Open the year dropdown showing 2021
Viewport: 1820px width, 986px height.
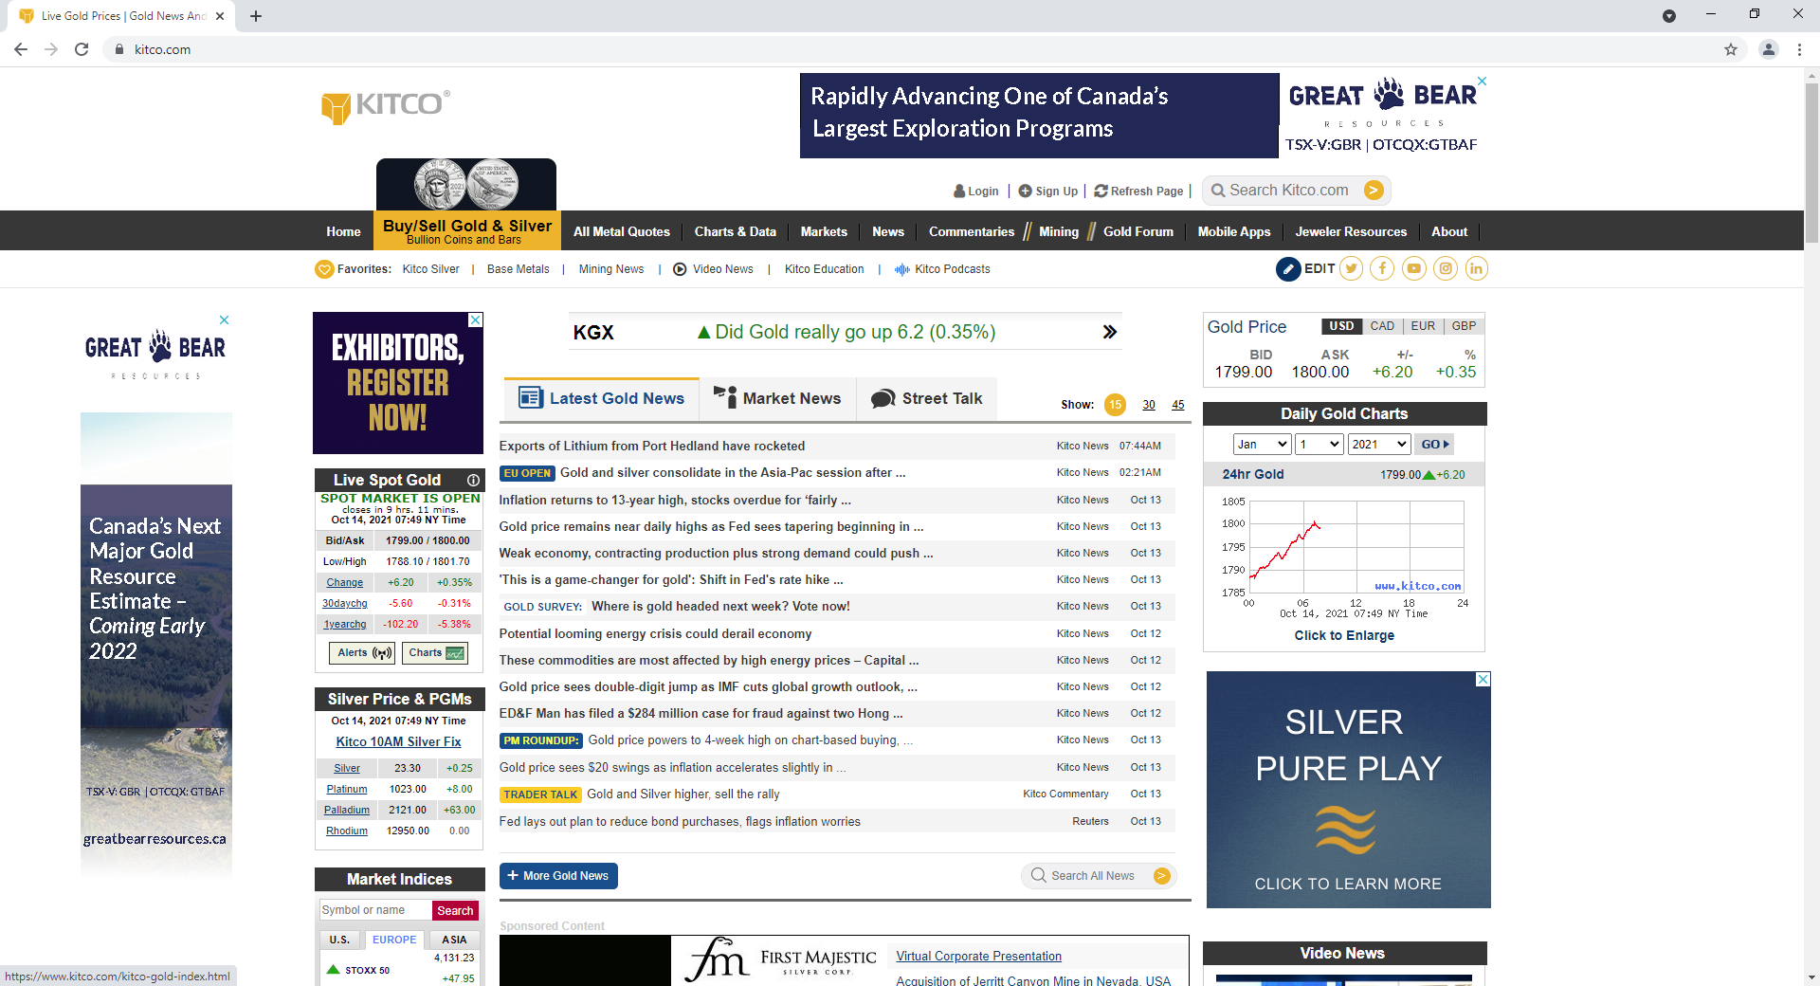click(1379, 445)
